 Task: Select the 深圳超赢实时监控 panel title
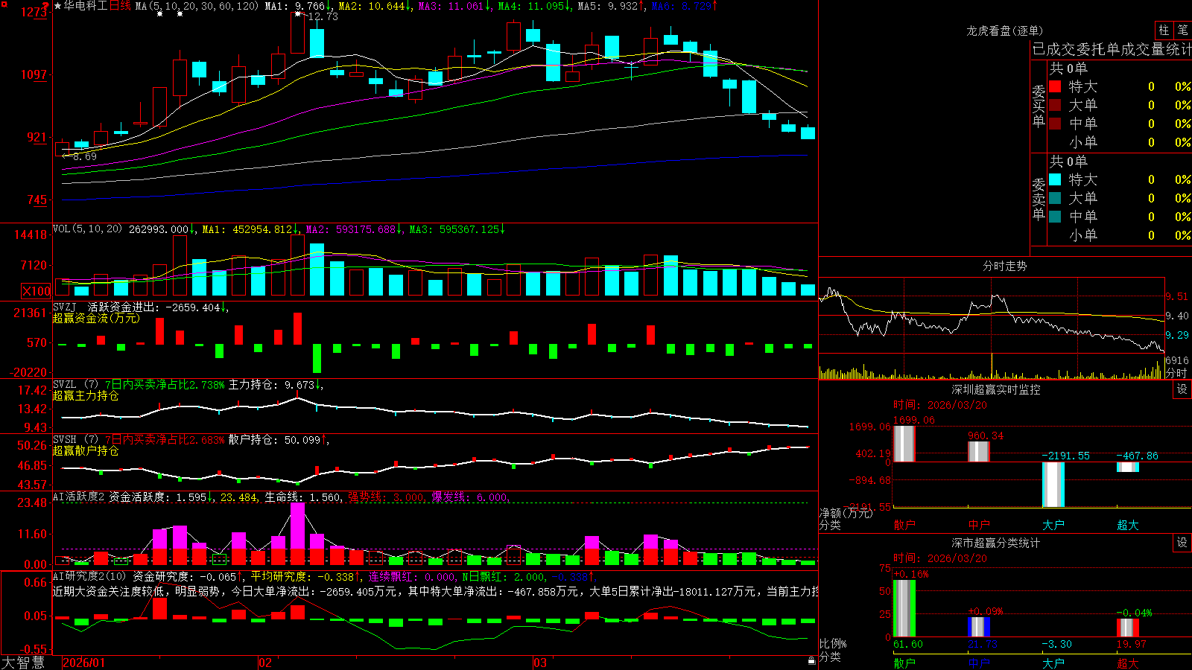tap(995, 389)
